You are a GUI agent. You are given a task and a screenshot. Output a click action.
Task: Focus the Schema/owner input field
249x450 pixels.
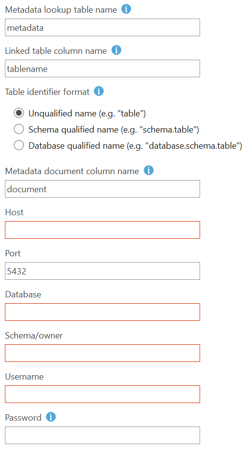point(102,353)
